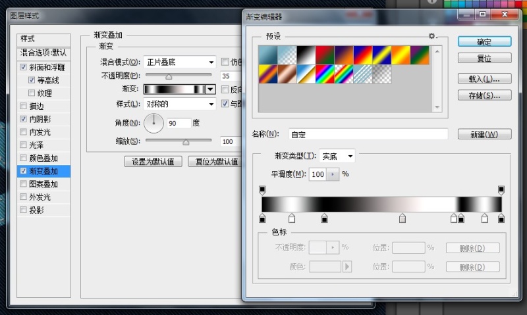The height and width of the screenshot is (315, 527).
Task: Click the midpoint stop below gradient bar
Action: (402, 218)
